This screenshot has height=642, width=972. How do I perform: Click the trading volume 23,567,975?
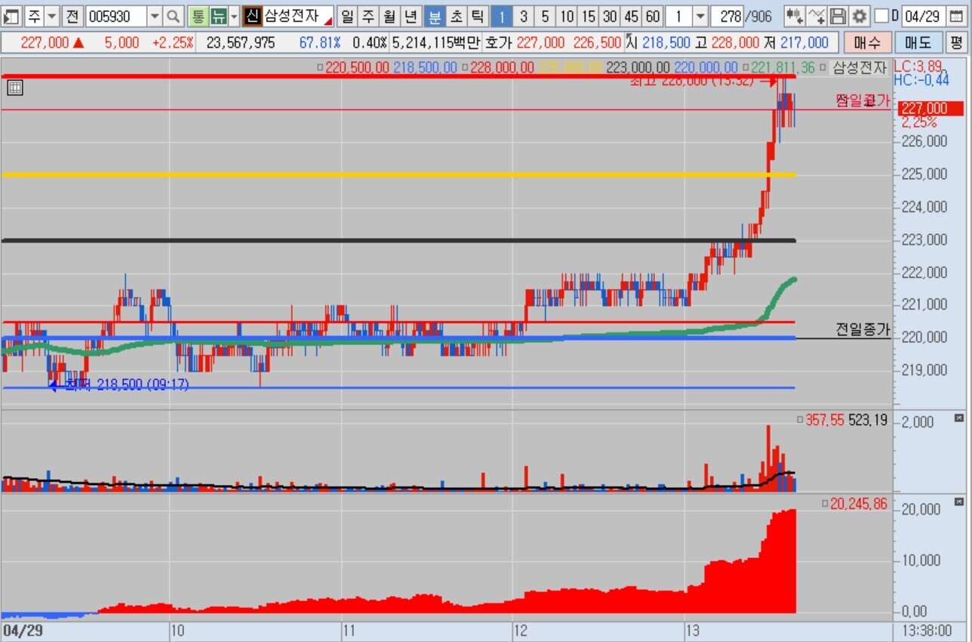(241, 43)
